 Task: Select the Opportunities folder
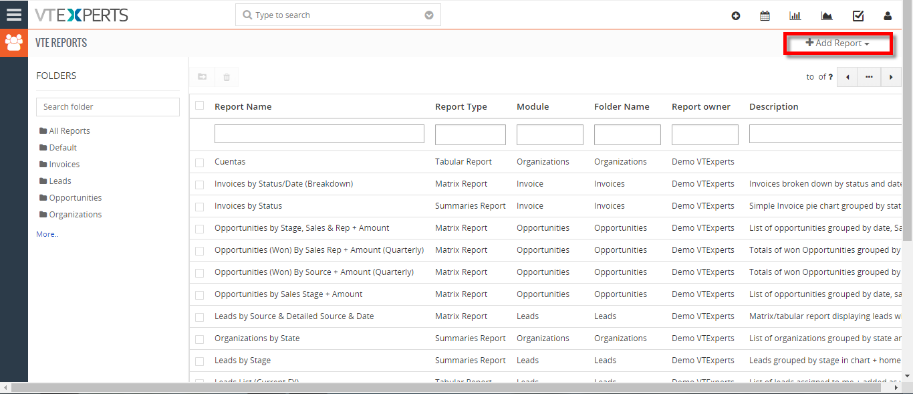click(x=76, y=198)
